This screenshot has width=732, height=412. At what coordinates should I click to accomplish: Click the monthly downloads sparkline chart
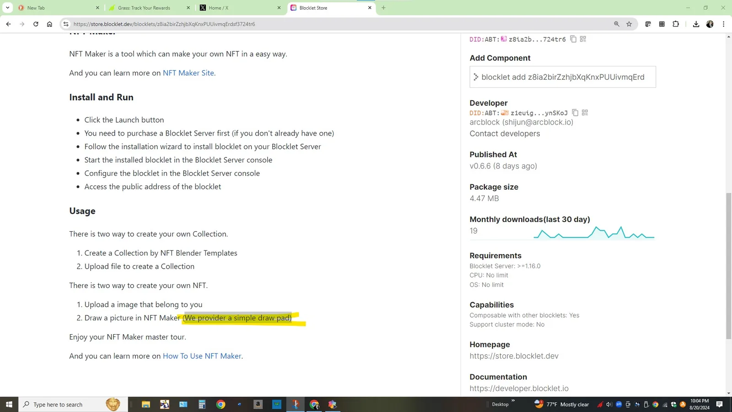[594, 233]
